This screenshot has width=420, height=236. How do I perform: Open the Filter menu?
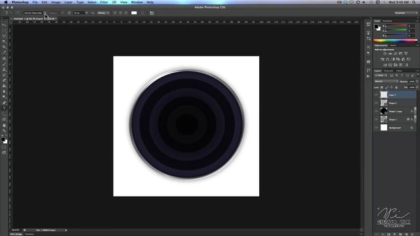[x=104, y=2]
